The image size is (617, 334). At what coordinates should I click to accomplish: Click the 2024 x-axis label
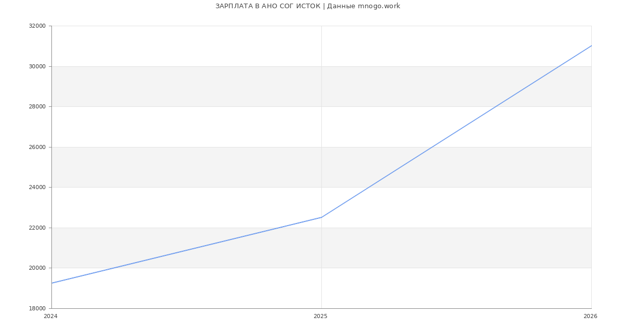(x=50, y=317)
